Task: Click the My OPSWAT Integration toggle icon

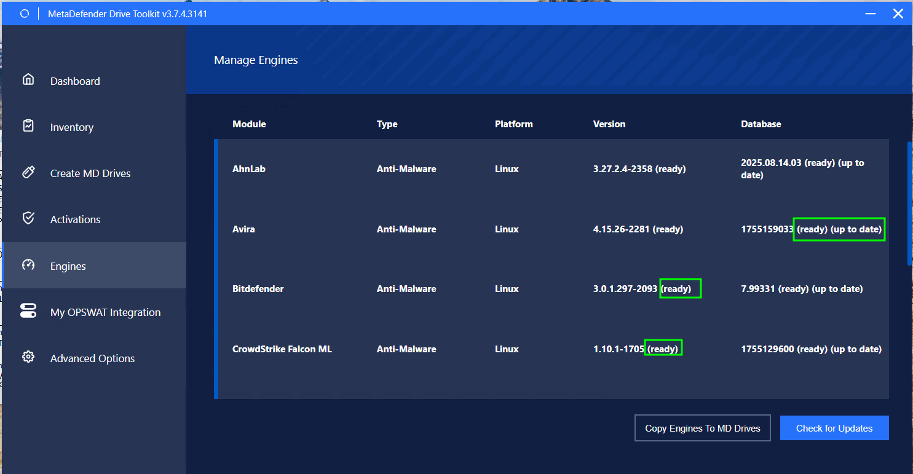Action: (28, 310)
